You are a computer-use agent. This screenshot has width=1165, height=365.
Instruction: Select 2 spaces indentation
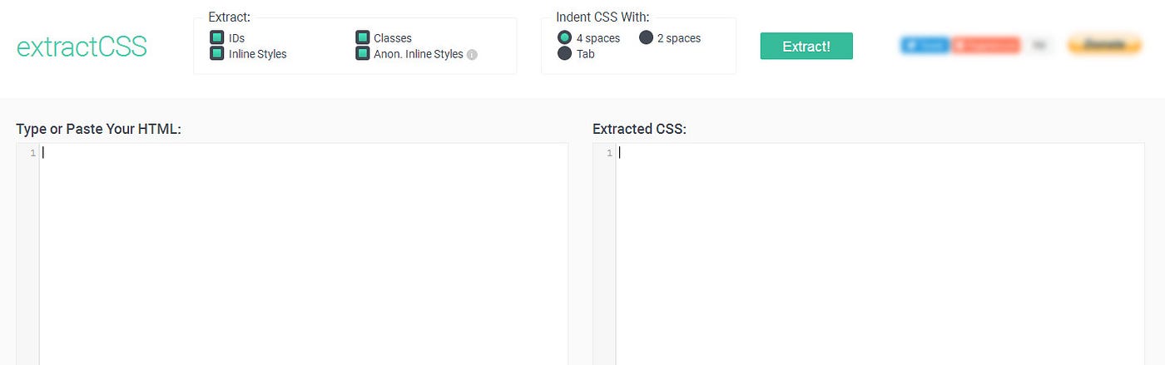(x=646, y=38)
